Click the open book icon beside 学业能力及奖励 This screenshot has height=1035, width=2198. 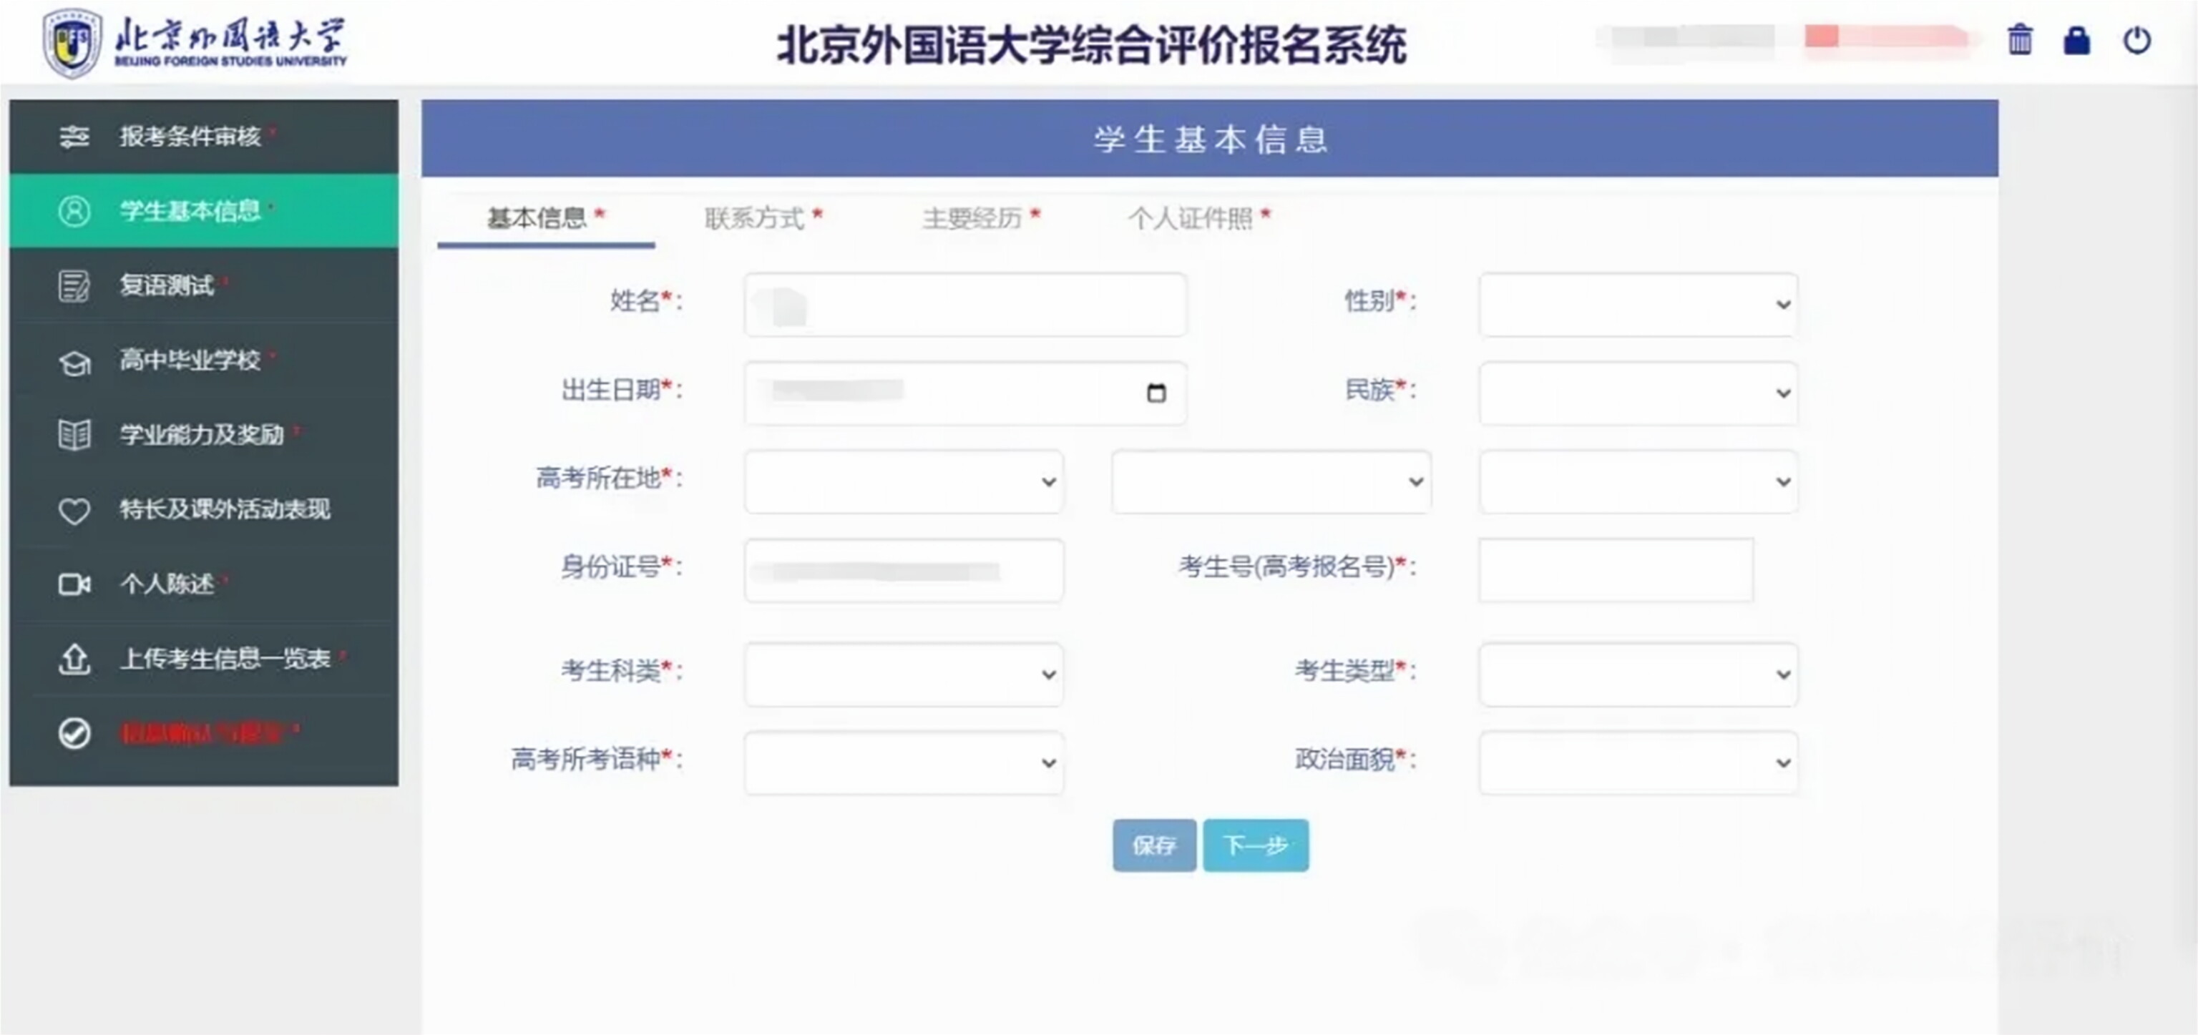click(74, 435)
